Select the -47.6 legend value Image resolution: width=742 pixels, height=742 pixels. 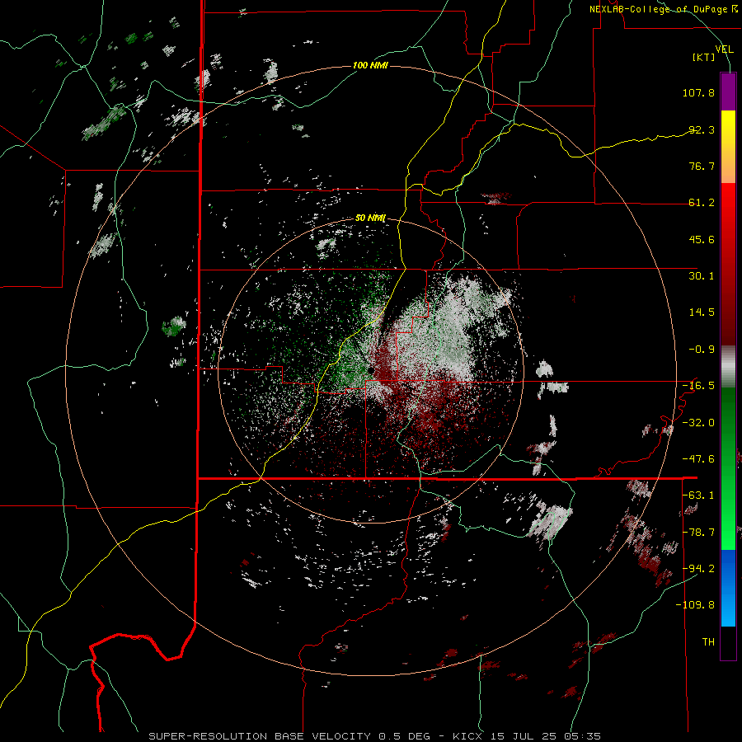point(698,459)
